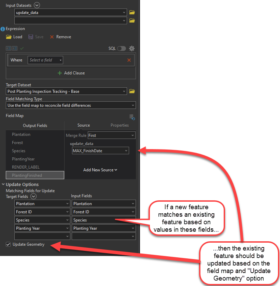
Task: Collapse the Update Options section
Action: (3, 184)
